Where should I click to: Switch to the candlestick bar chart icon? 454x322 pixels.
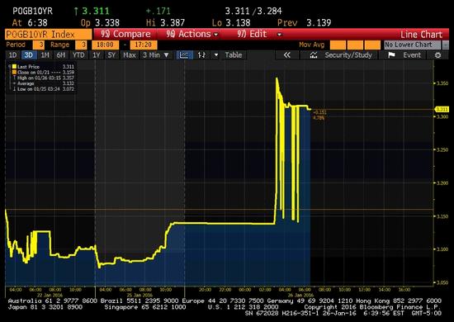[x=201, y=55]
